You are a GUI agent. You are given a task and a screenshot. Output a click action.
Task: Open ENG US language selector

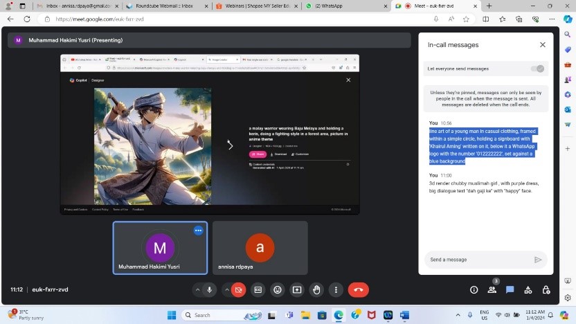tap(484, 315)
